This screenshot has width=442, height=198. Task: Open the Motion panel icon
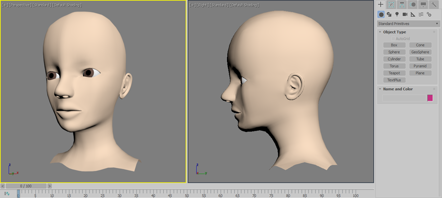413,5
